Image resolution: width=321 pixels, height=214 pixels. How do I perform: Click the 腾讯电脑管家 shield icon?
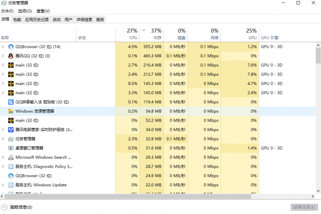click(x=11, y=129)
